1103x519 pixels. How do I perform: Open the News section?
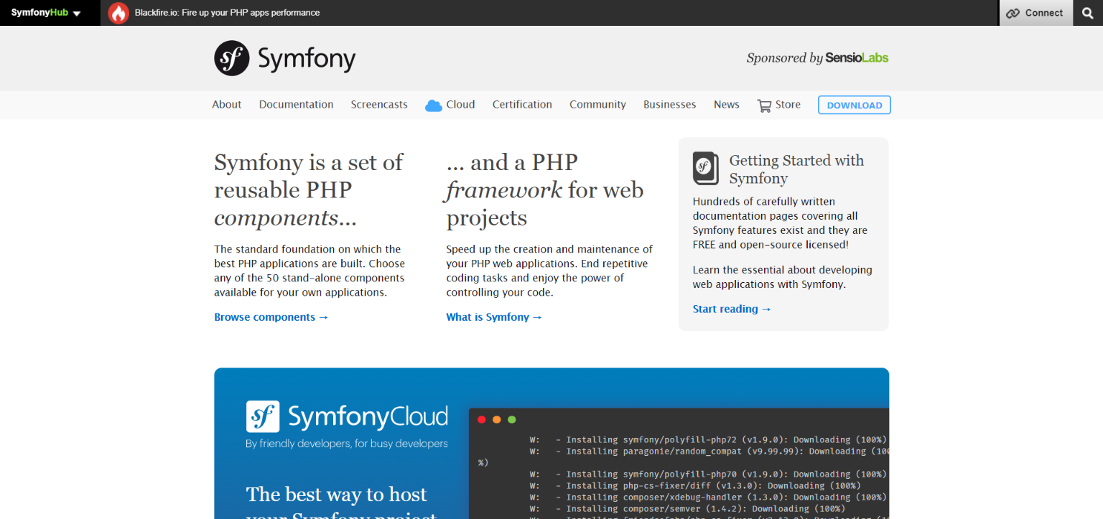(726, 105)
